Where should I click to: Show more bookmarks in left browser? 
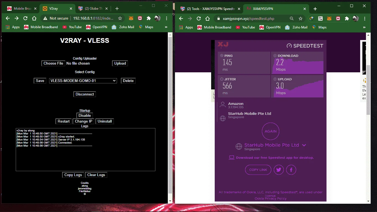pos(166,27)
